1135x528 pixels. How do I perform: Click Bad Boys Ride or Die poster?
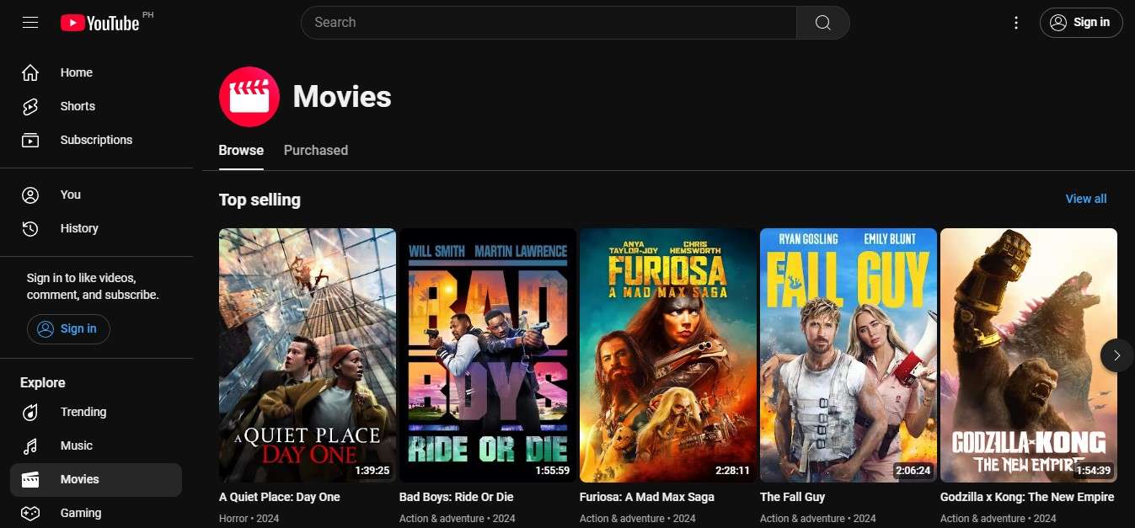click(488, 355)
